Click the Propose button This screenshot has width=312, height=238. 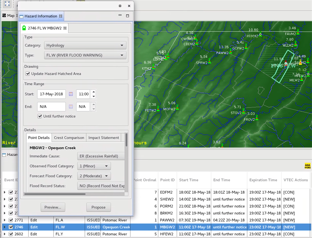coord(98,207)
